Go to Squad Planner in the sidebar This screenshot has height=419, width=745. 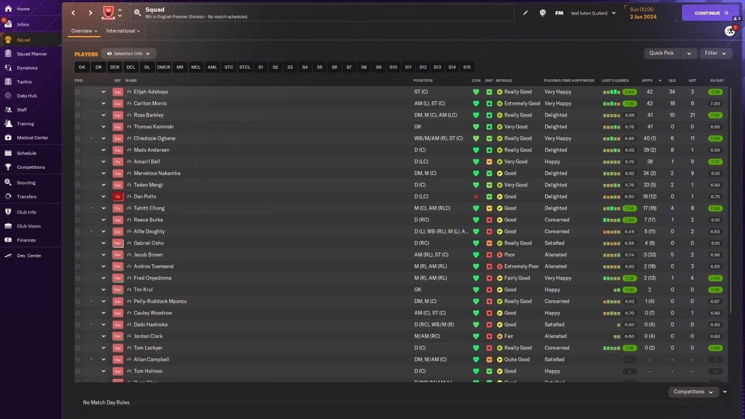pos(30,54)
